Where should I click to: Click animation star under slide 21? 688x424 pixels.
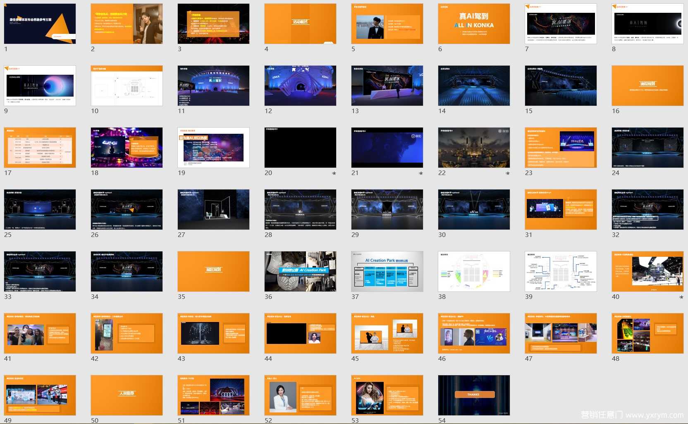point(421,173)
